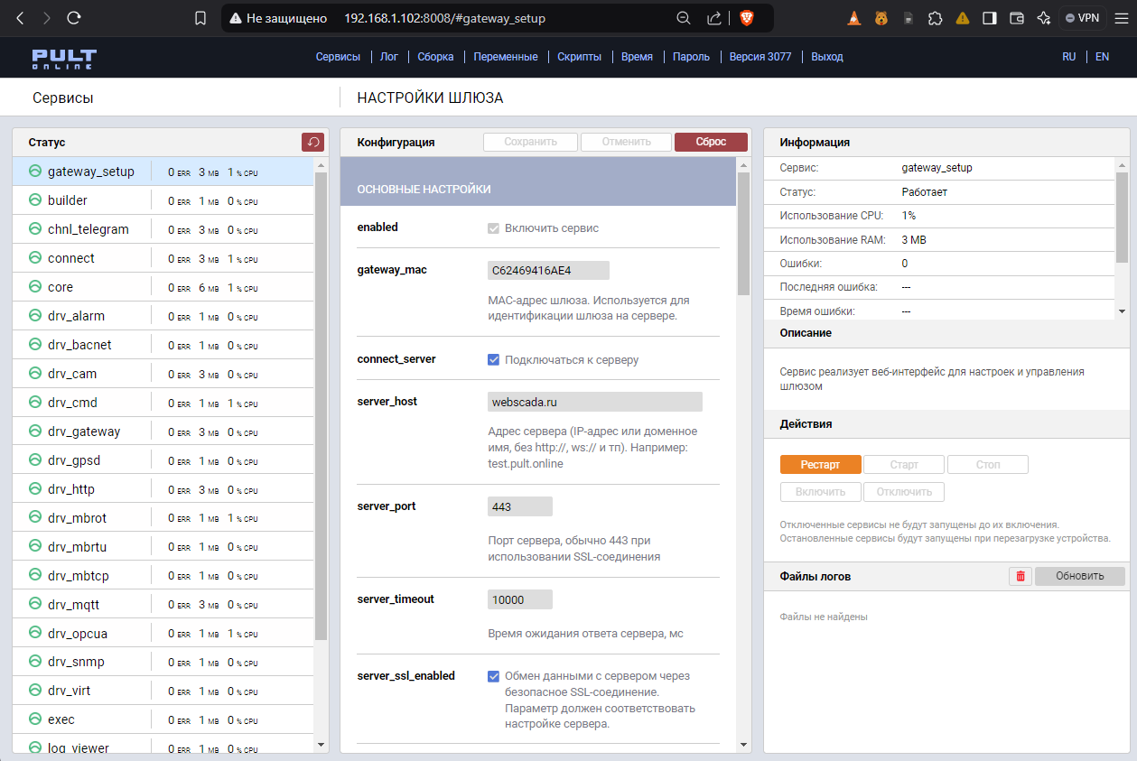Click the share icon in address bar
The width and height of the screenshot is (1137, 761).
[x=713, y=18]
